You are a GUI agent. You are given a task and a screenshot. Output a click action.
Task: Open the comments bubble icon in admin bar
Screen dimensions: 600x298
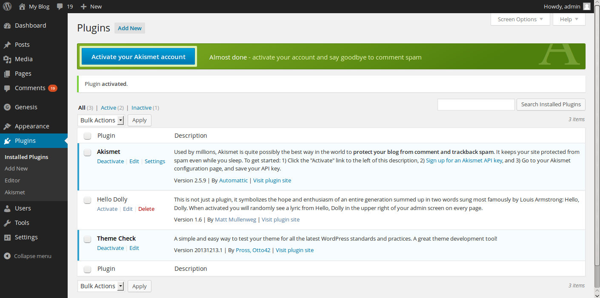coord(60,6)
